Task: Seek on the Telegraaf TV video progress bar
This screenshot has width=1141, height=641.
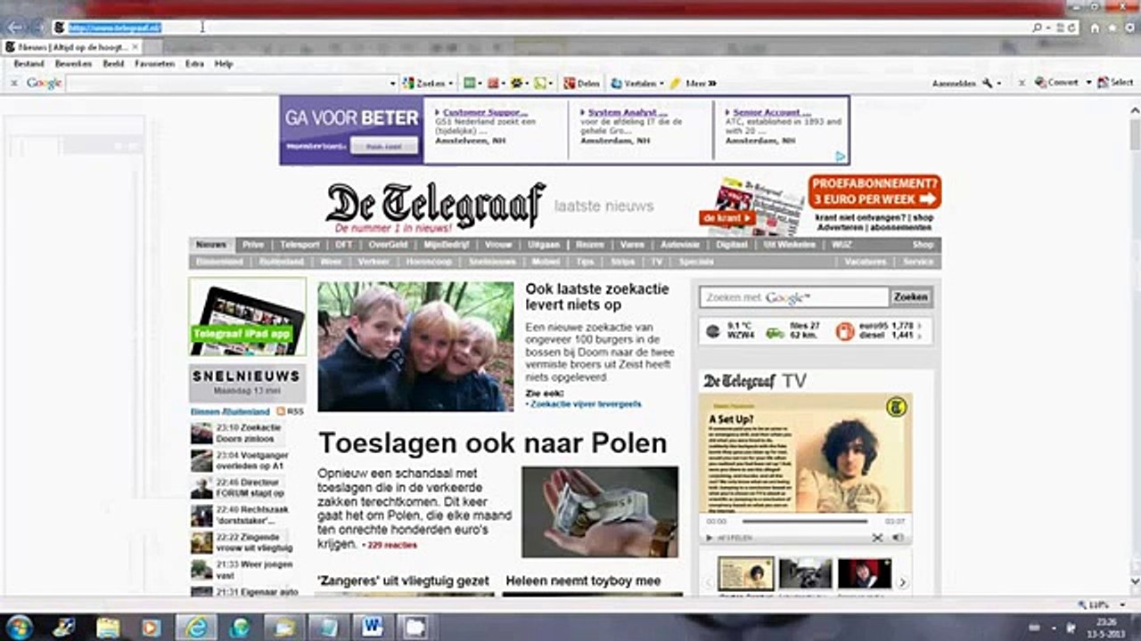Action: pos(805,521)
